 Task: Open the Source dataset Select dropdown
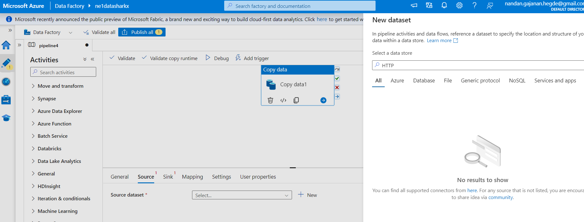pyautogui.click(x=242, y=195)
